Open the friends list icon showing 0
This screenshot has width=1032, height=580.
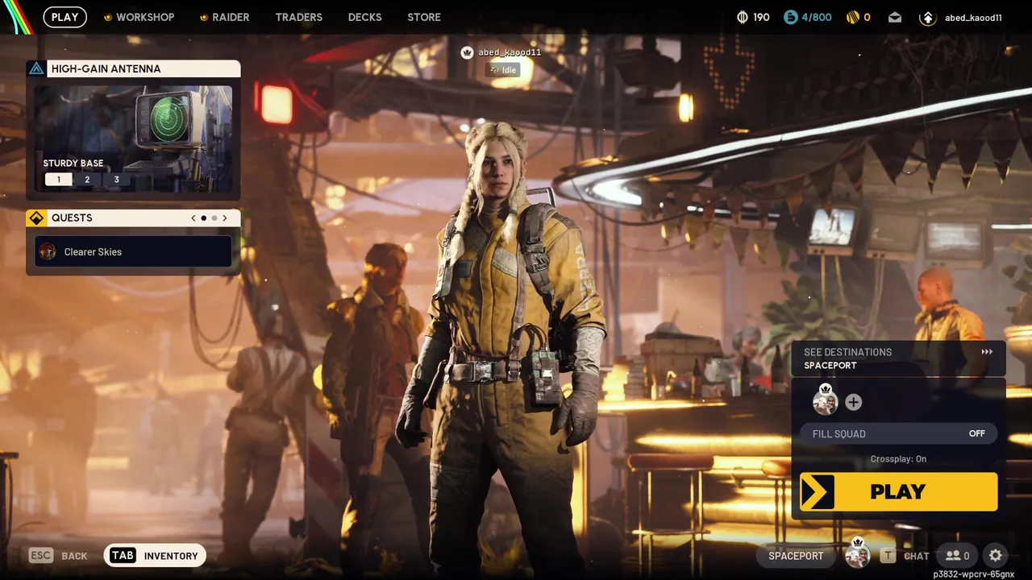[957, 555]
